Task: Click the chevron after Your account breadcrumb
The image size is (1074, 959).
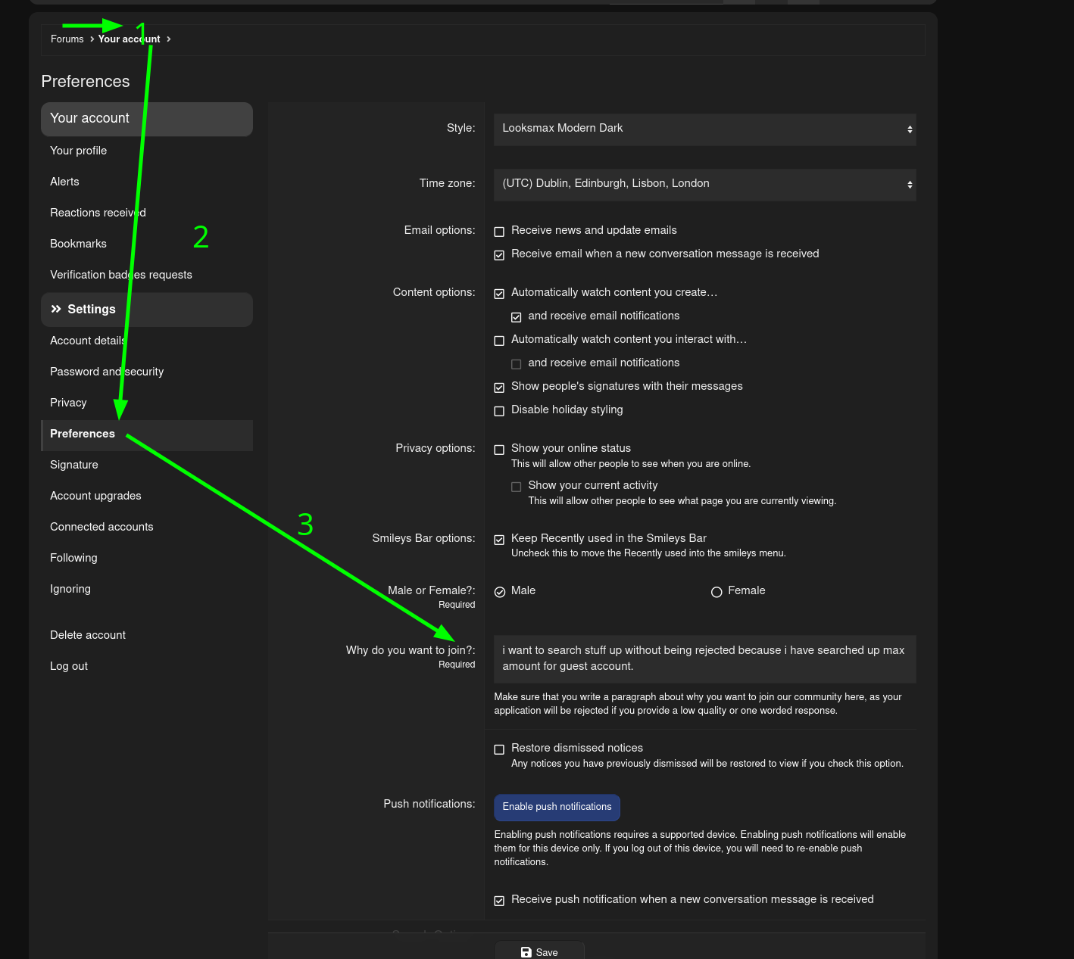Action: (x=168, y=39)
